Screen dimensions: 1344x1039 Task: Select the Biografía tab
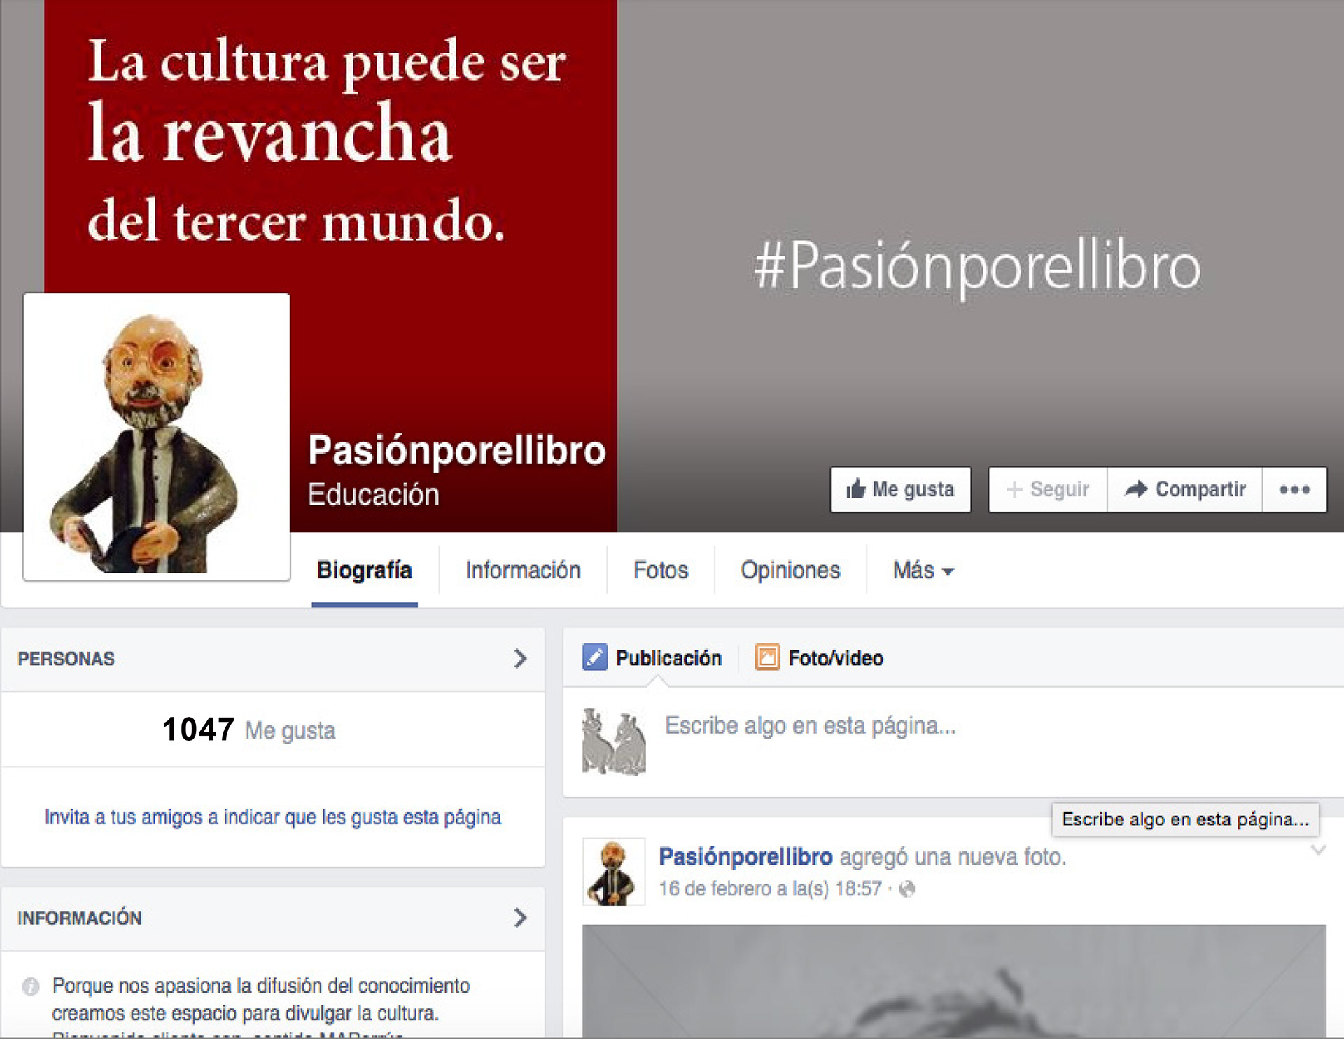pos(365,571)
